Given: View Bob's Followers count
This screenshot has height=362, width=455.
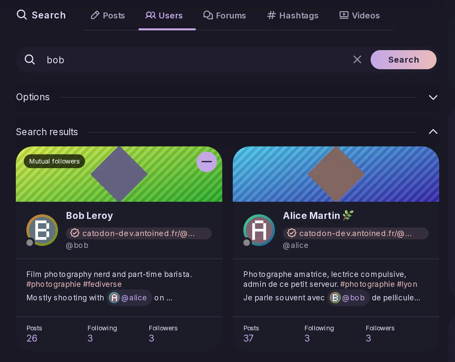Looking at the screenshot, I should click(x=163, y=333).
